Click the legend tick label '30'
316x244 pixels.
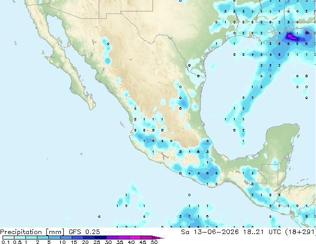pos(108,242)
